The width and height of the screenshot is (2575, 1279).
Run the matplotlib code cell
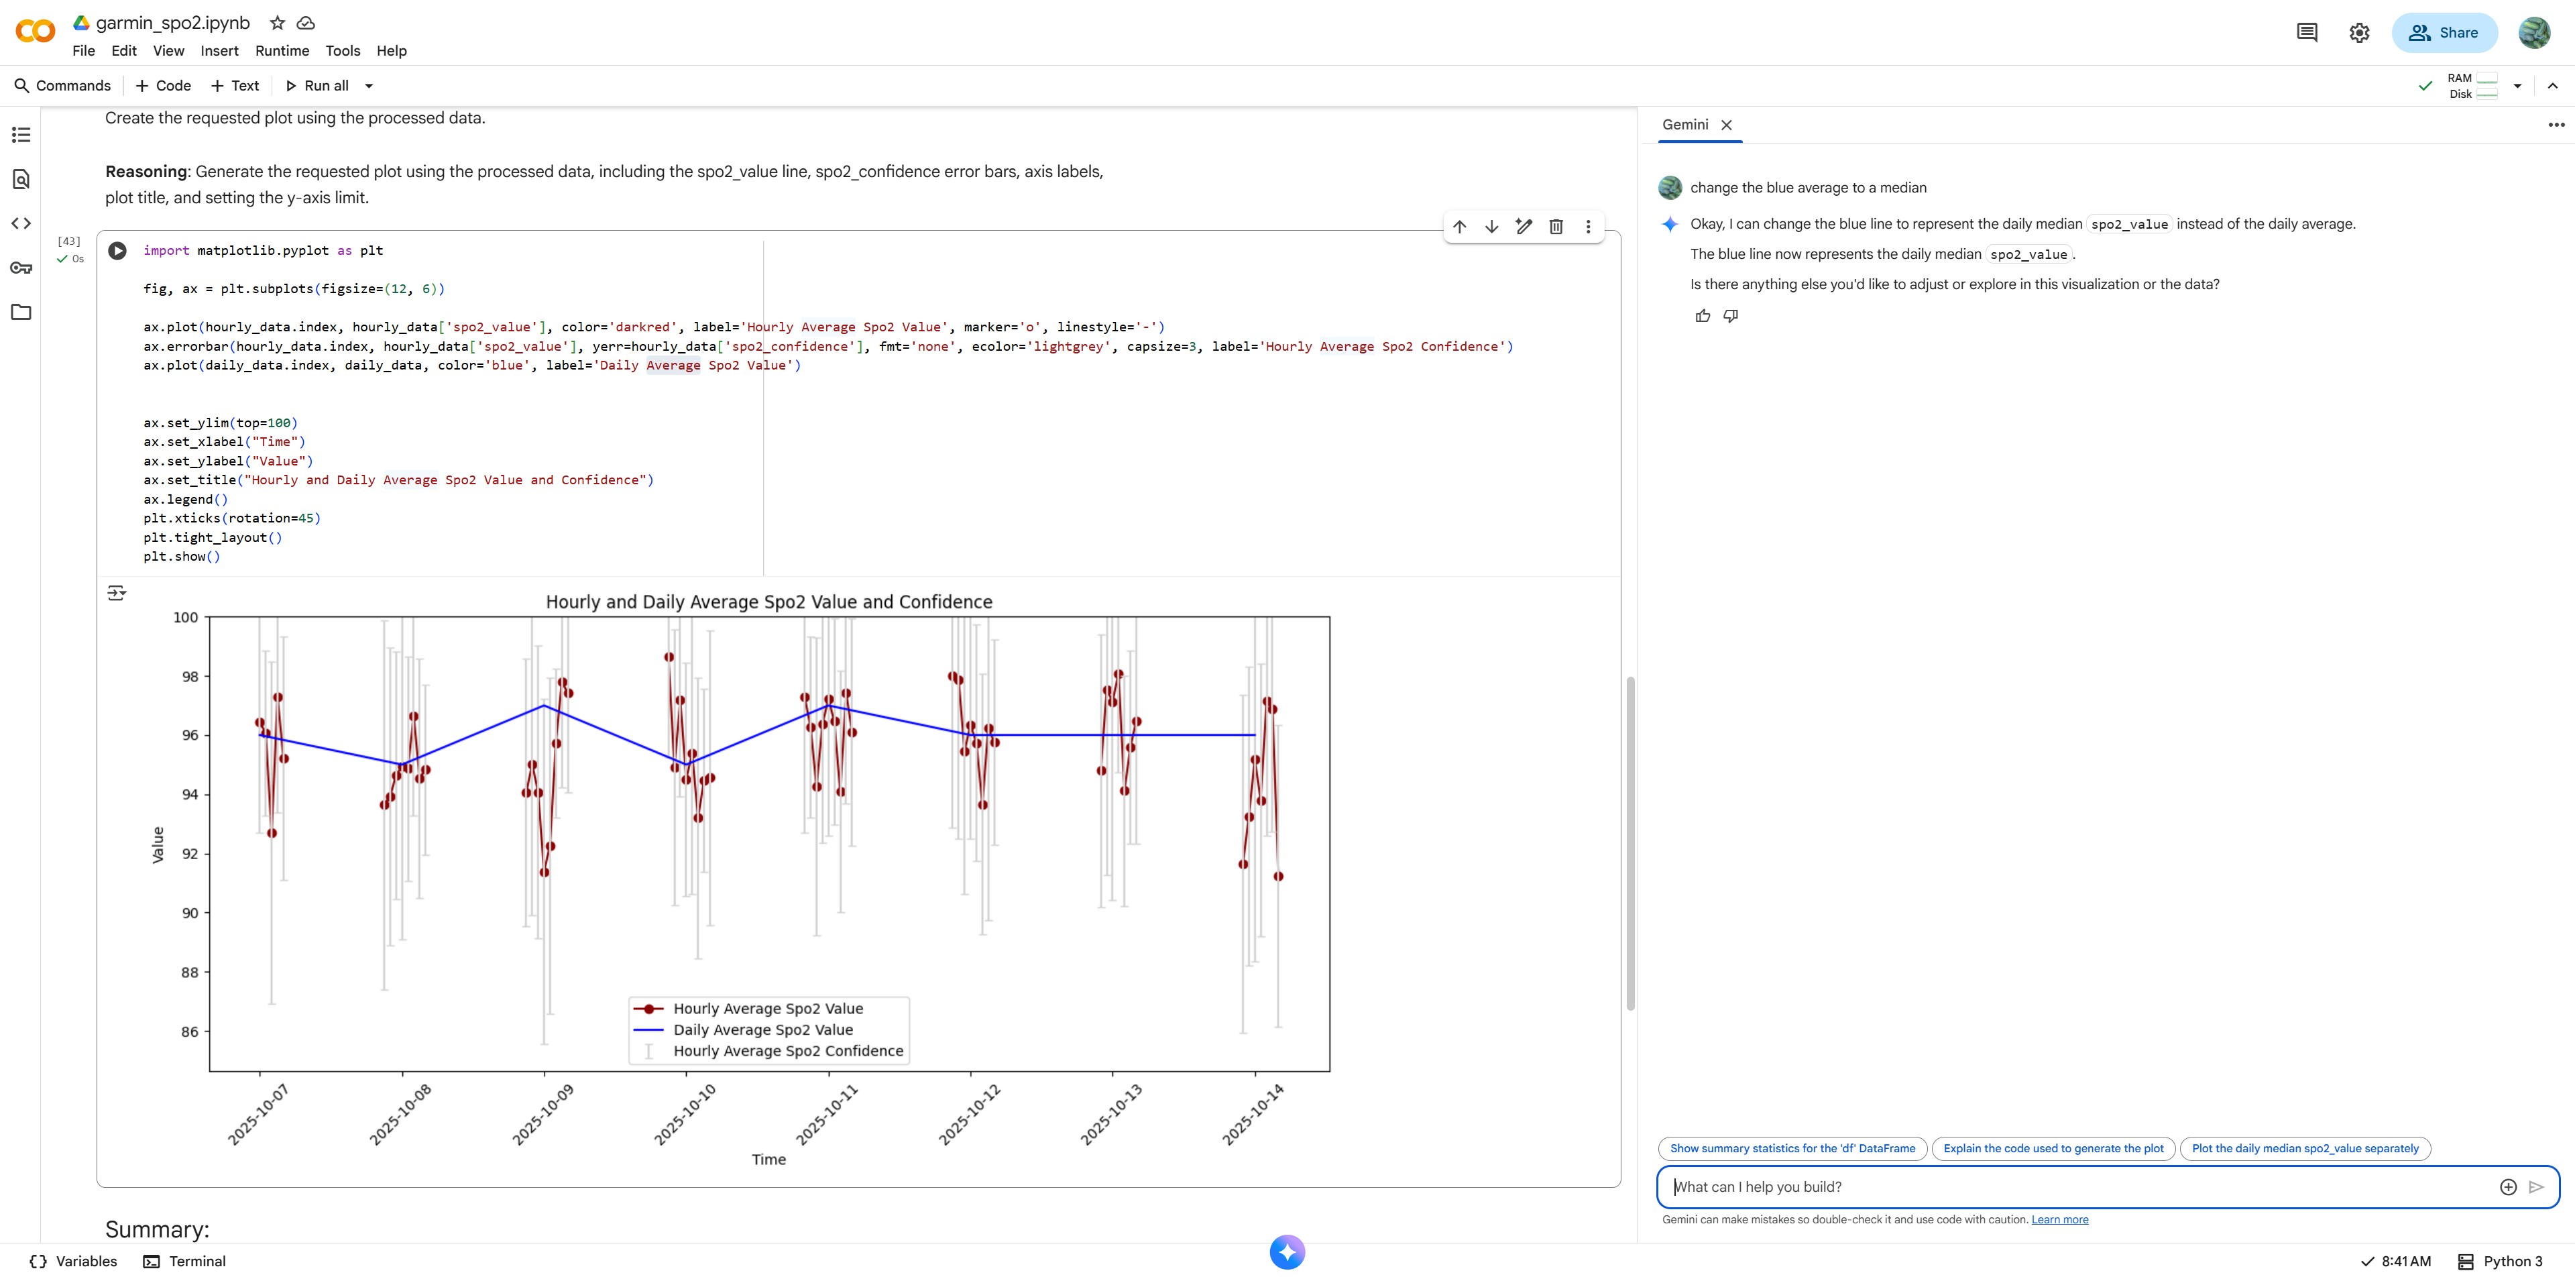click(x=117, y=251)
